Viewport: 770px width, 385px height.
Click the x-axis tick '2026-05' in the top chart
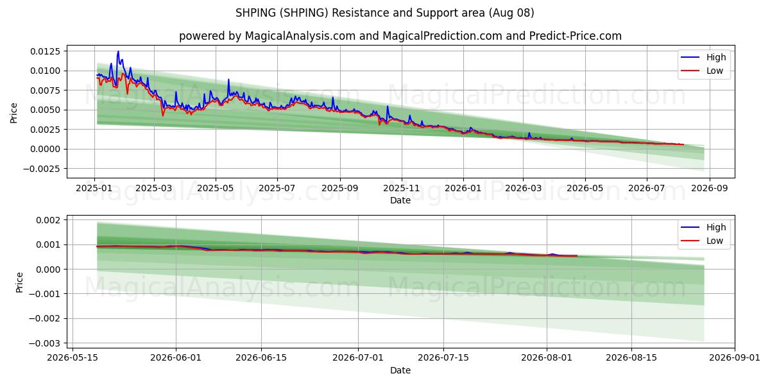coord(585,189)
